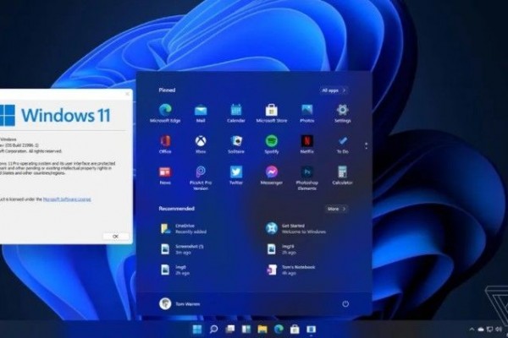Open the News app
Image resolution: width=508 pixels, height=338 pixels.
tap(165, 175)
